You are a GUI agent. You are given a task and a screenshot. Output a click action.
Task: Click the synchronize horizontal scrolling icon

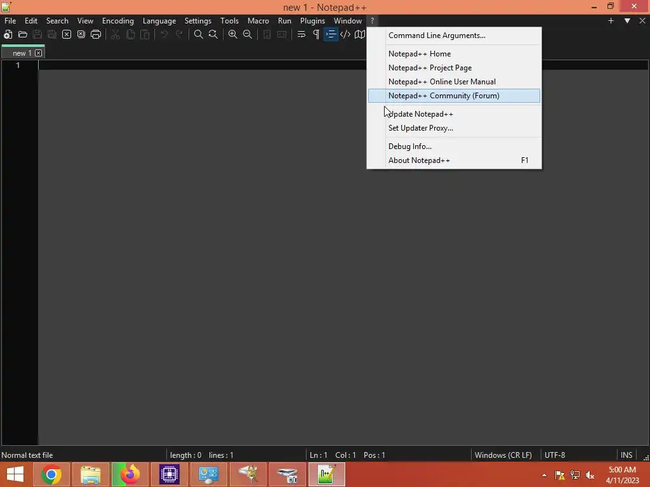point(282,34)
